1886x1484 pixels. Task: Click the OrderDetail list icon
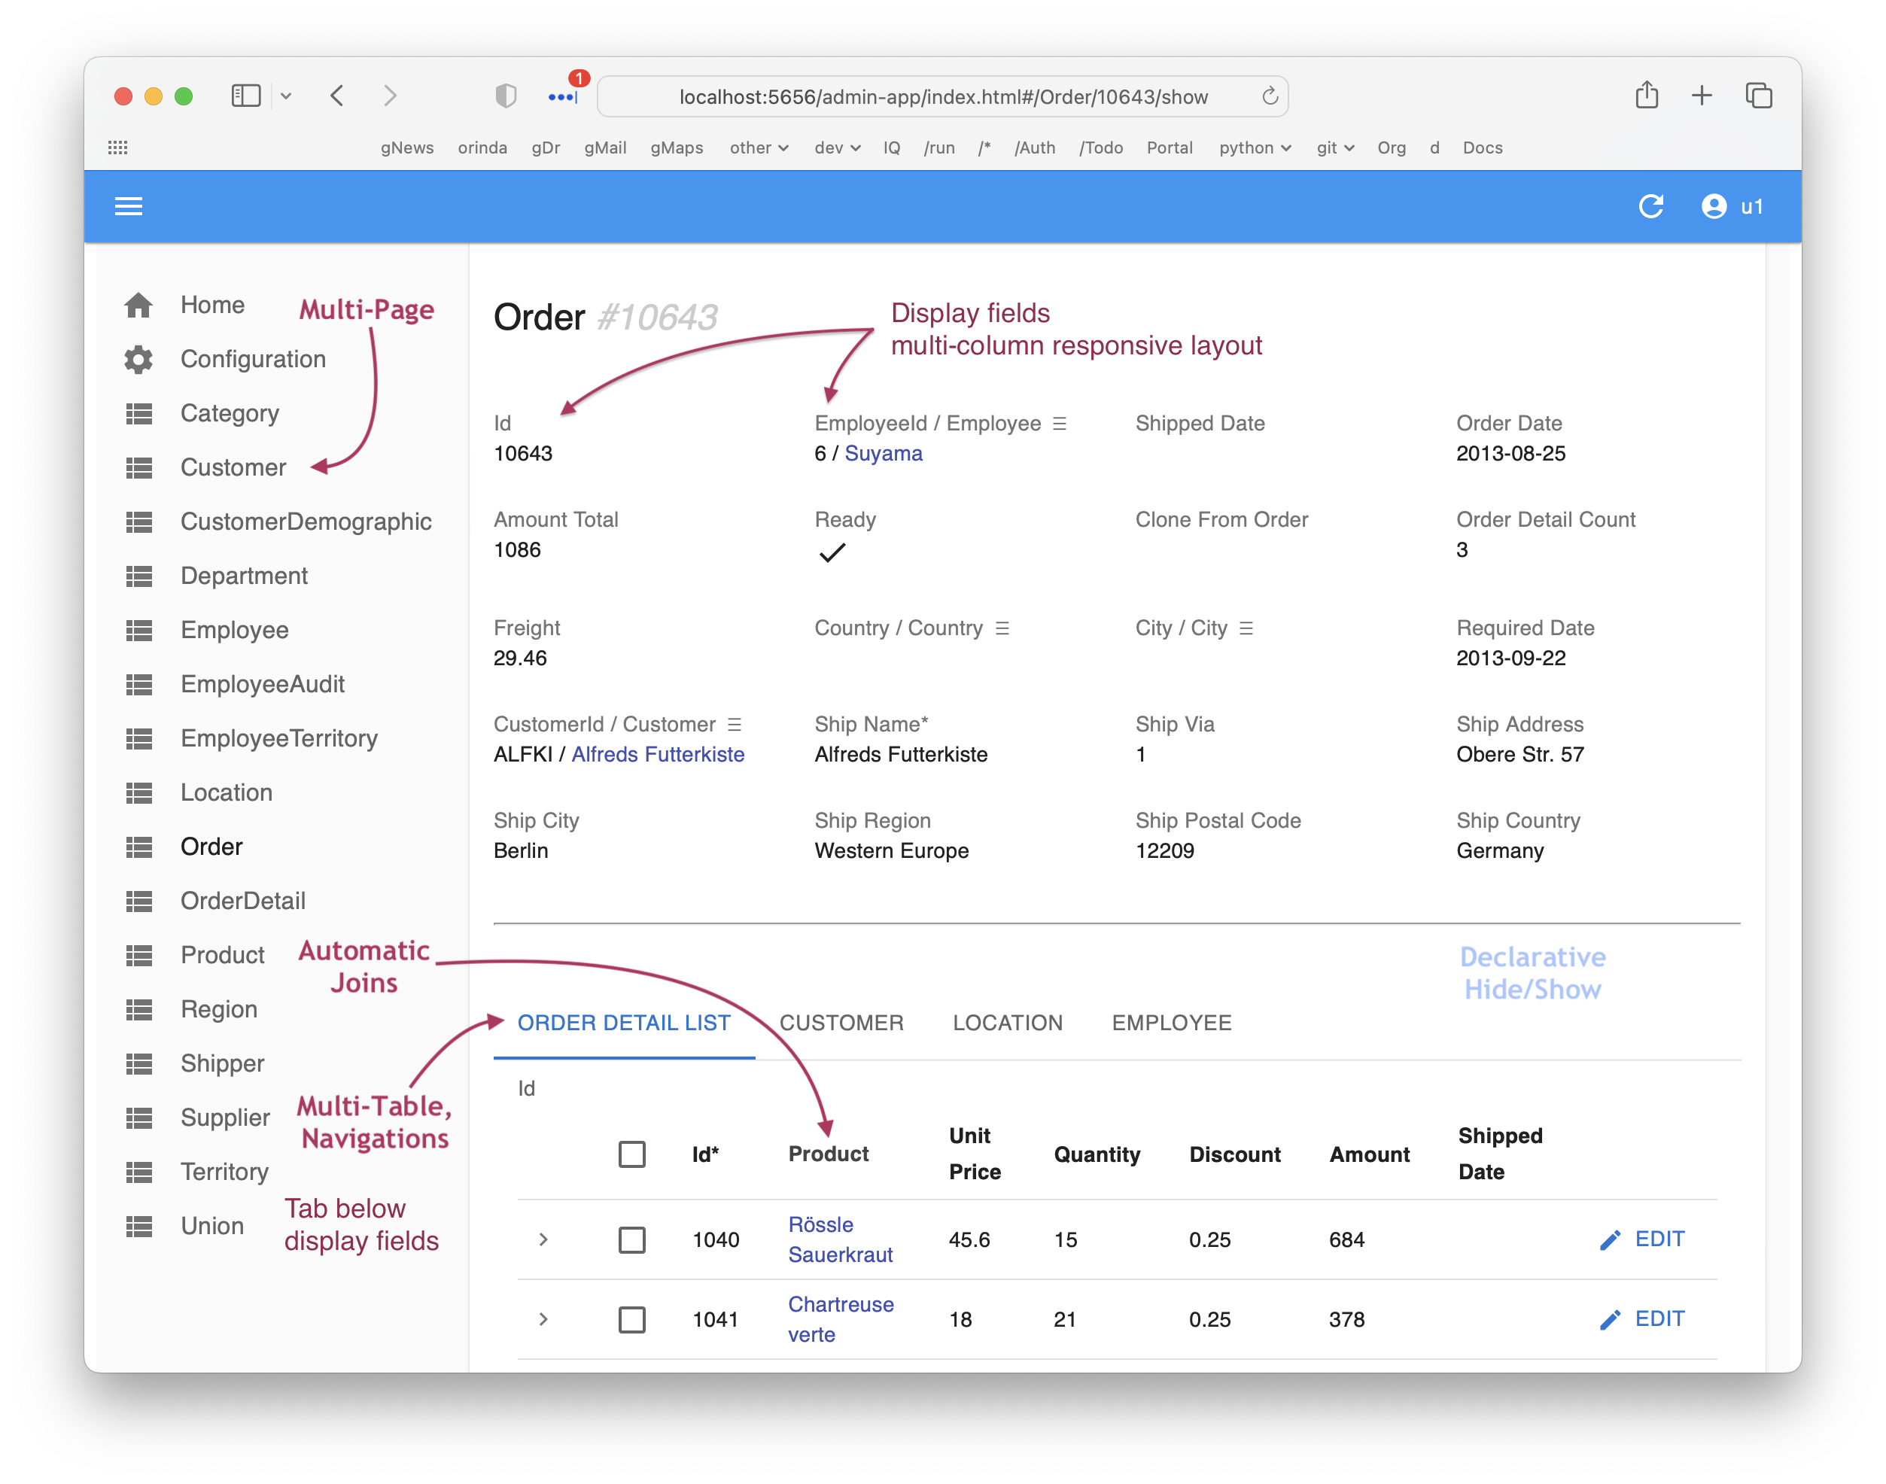coord(138,901)
